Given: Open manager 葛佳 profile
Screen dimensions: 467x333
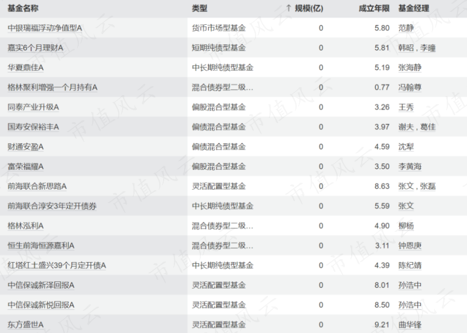Looking at the screenshot, I should click(428, 127).
